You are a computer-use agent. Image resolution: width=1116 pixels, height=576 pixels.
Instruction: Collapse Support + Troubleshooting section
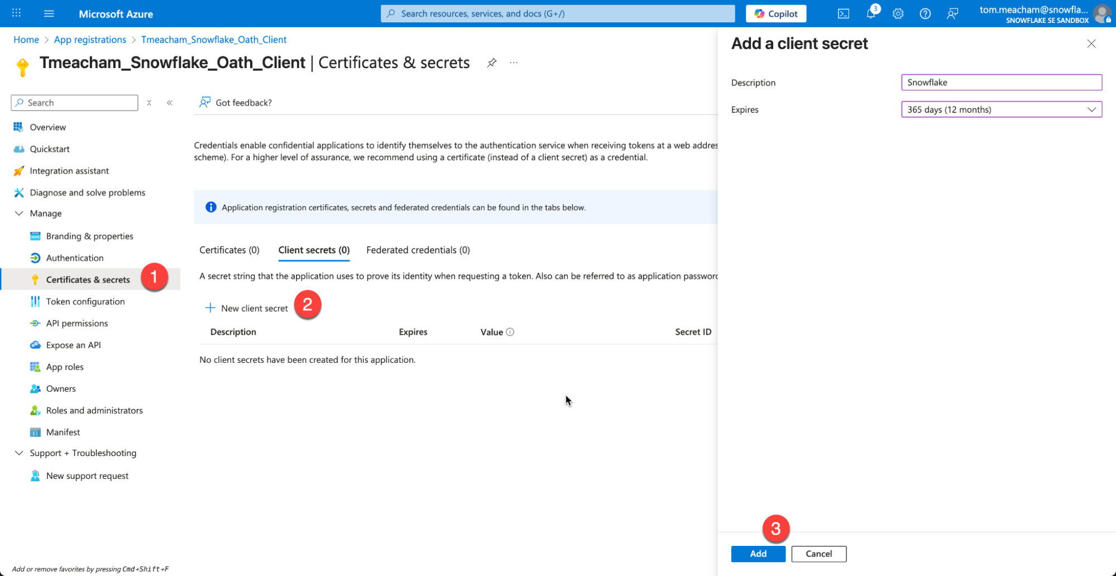click(19, 453)
